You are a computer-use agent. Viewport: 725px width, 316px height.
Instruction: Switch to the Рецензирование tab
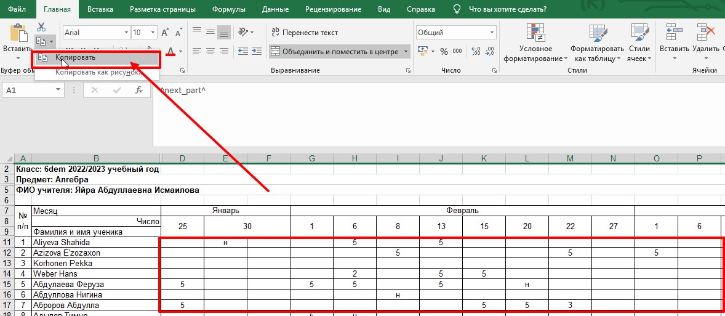click(334, 9)
